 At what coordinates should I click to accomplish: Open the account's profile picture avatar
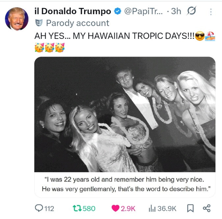(17, 19)
